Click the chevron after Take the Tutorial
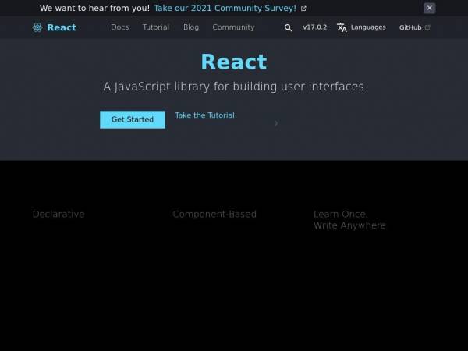Screen dimensions: 468x351 276,123
